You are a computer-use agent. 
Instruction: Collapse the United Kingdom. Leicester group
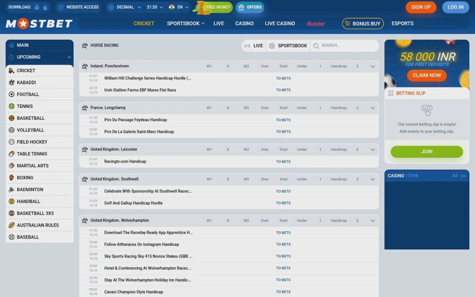click(x=373, y=149)
